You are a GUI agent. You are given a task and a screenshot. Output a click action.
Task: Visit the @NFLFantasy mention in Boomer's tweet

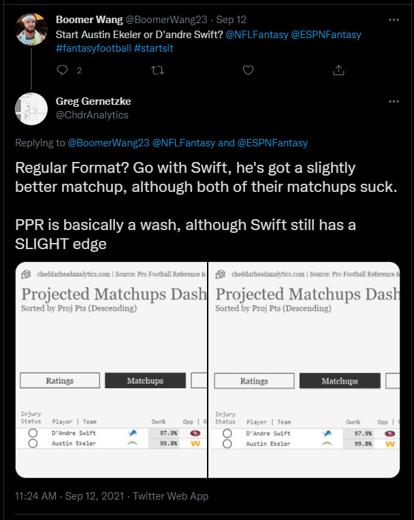coord(257,35)
